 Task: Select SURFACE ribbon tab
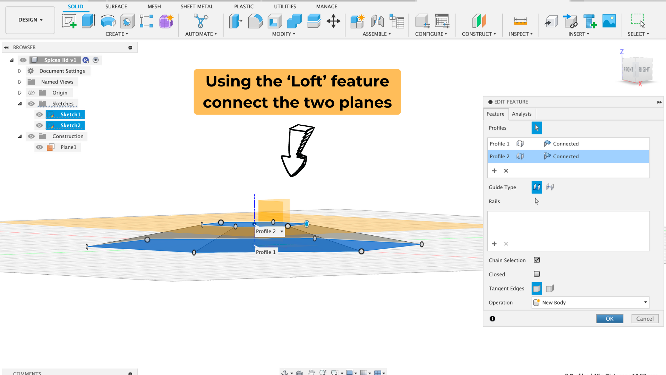[x=116, y=6]
